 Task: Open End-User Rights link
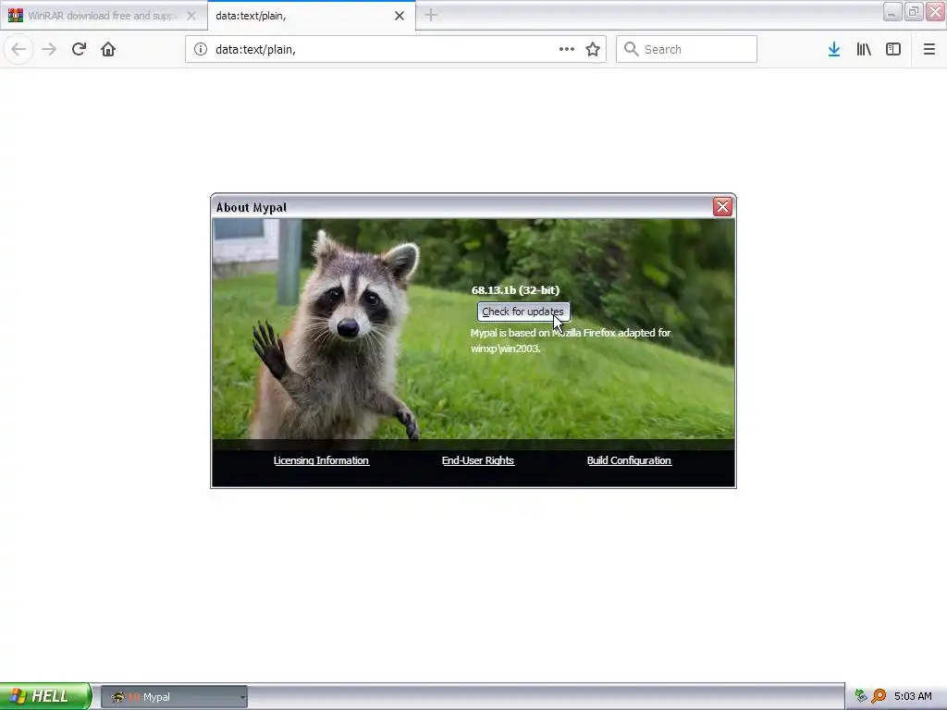(478, 460)
